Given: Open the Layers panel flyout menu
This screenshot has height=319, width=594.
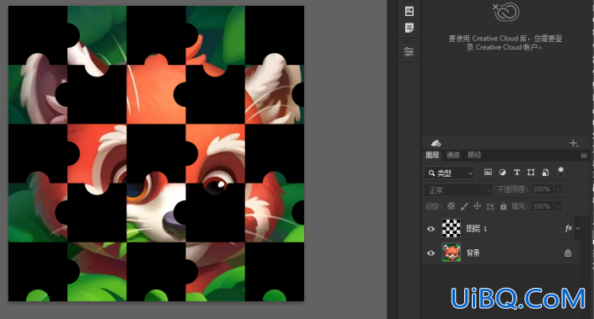Looking at the screenshot, I should point(584,156).
